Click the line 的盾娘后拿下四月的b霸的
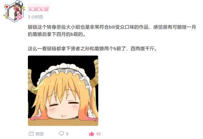The image size is (203, 139). pos(56,34)
